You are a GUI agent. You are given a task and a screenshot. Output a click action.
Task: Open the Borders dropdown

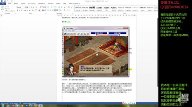click(68, 10)
